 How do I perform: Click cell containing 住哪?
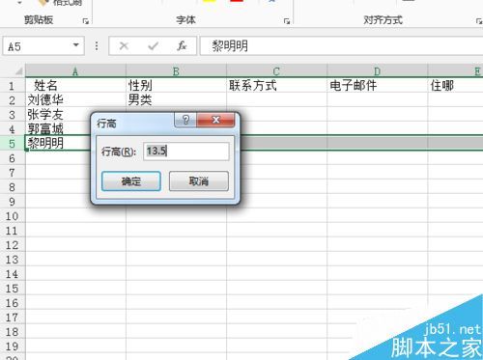455,86
